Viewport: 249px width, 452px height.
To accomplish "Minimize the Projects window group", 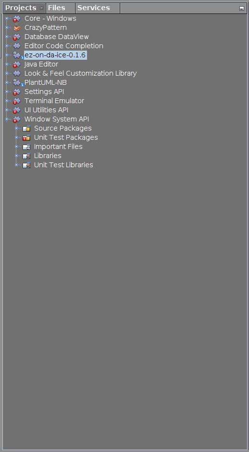I will click(x=241, y=9).
